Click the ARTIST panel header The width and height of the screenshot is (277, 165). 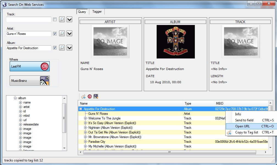pyautogui.click(x=110, y=22)
